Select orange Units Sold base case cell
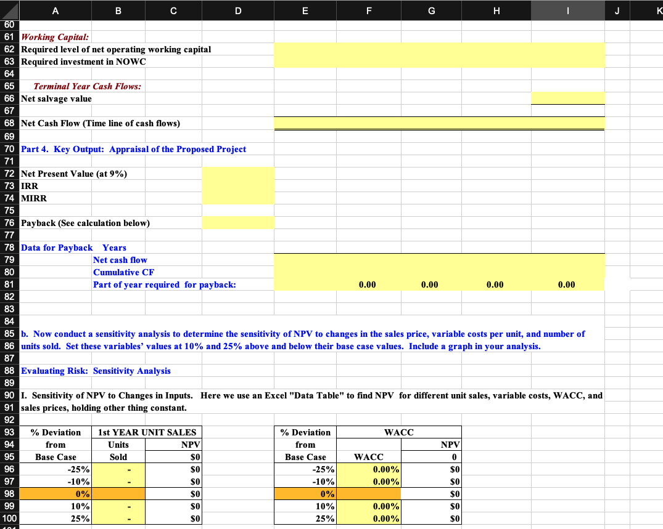The width and height of the screenshot is (663, 529). pos(118,493)
